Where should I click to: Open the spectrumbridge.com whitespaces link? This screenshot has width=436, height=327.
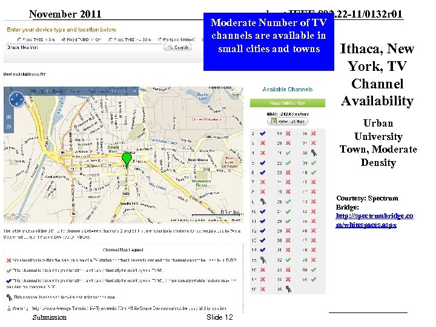(x=374, y=220)
